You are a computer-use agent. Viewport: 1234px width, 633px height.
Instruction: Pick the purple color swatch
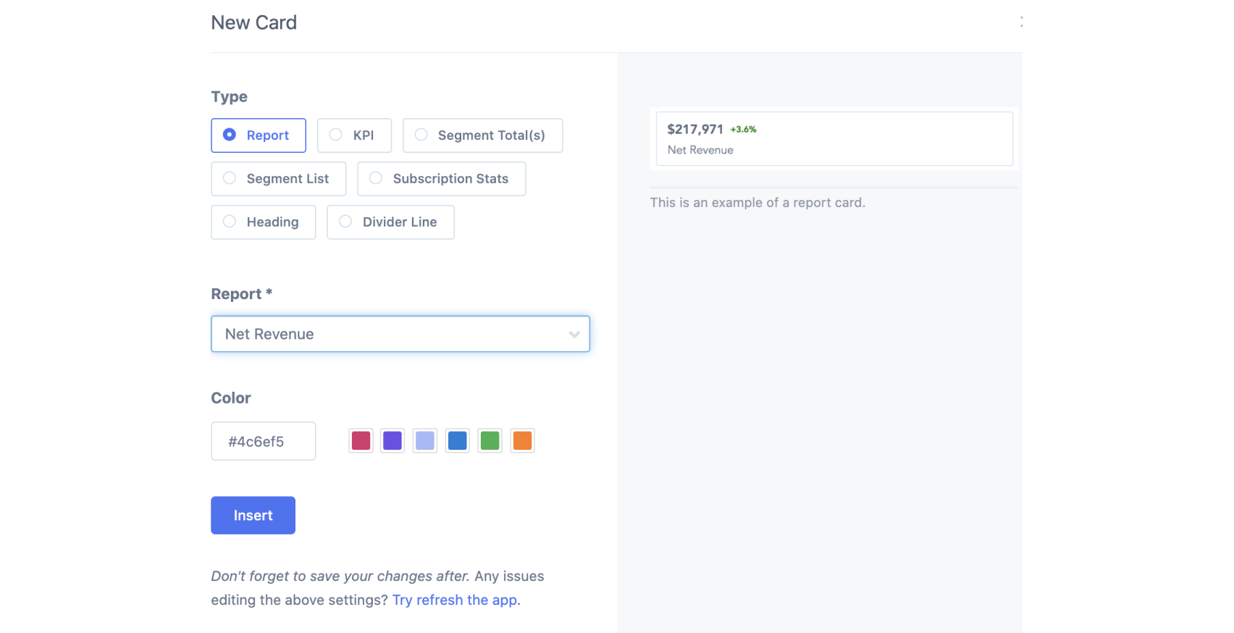point(393,440)
